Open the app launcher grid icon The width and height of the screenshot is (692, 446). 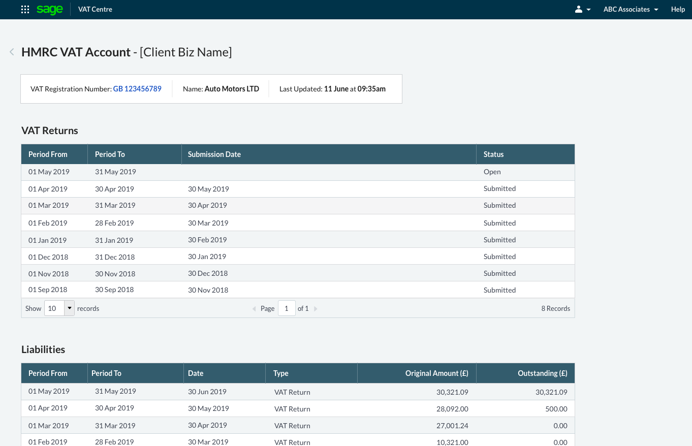(25, 10)
